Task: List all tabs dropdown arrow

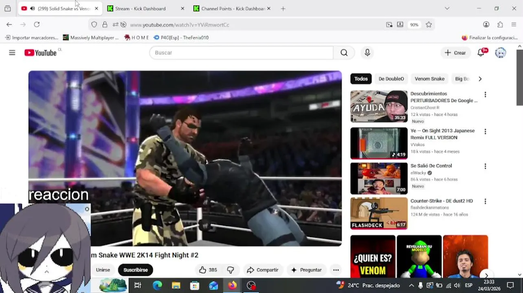Action: [x=447, y=8]
